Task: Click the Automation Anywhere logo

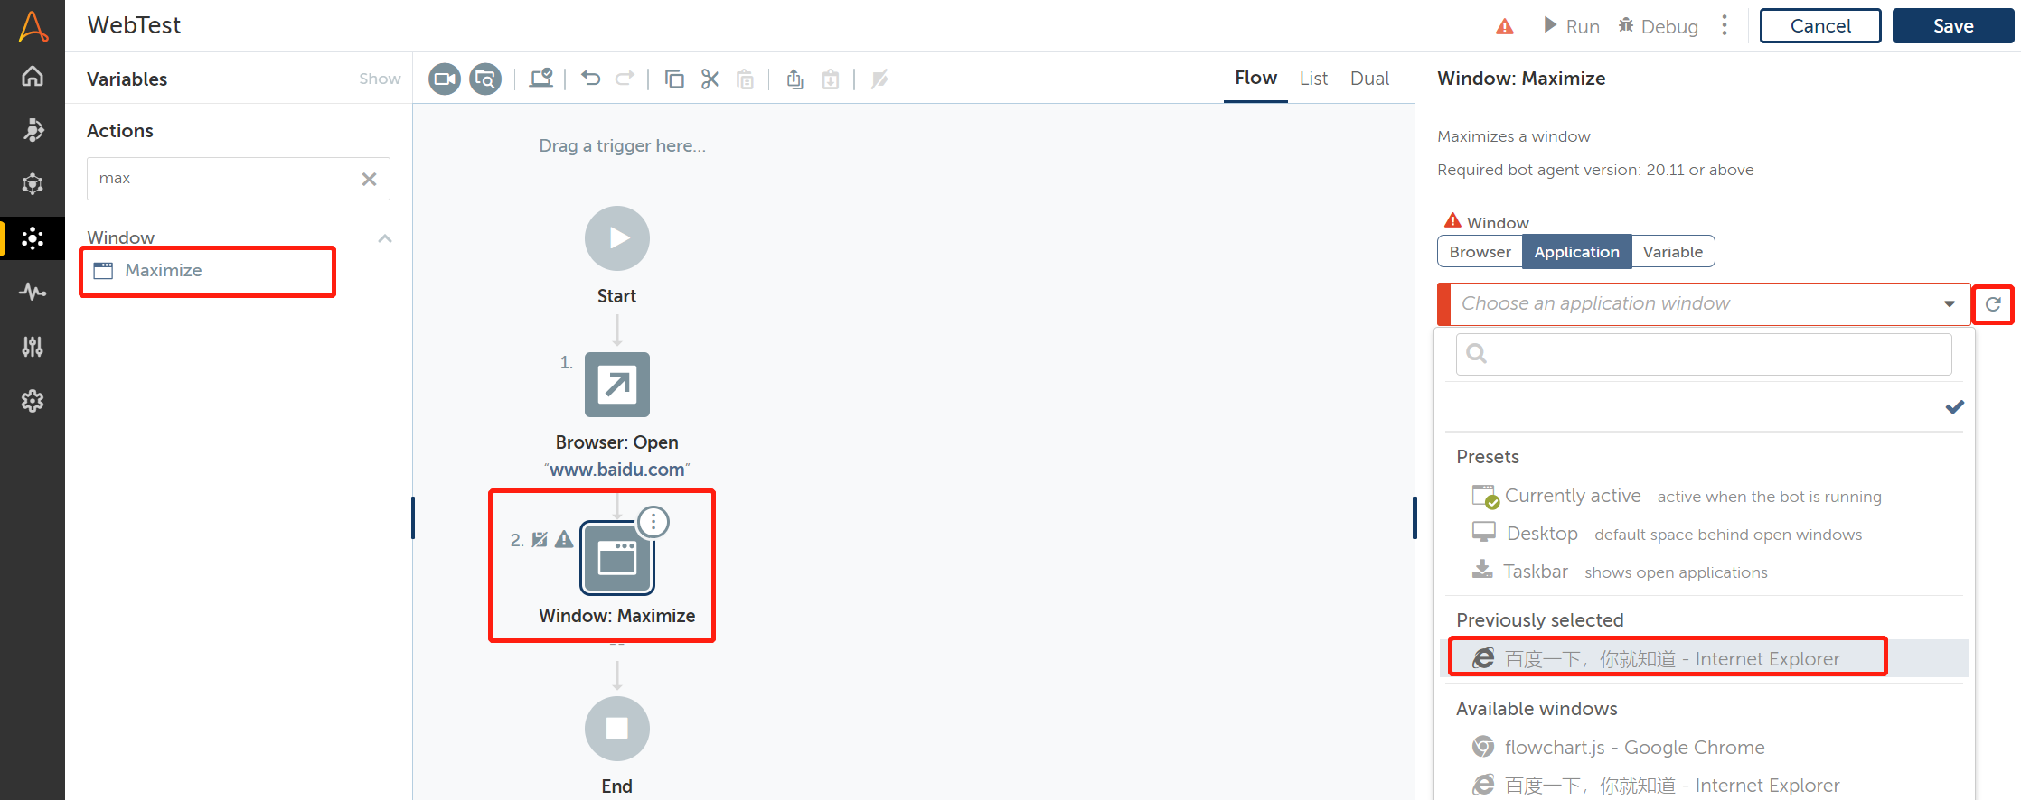Action: [33, 26]
